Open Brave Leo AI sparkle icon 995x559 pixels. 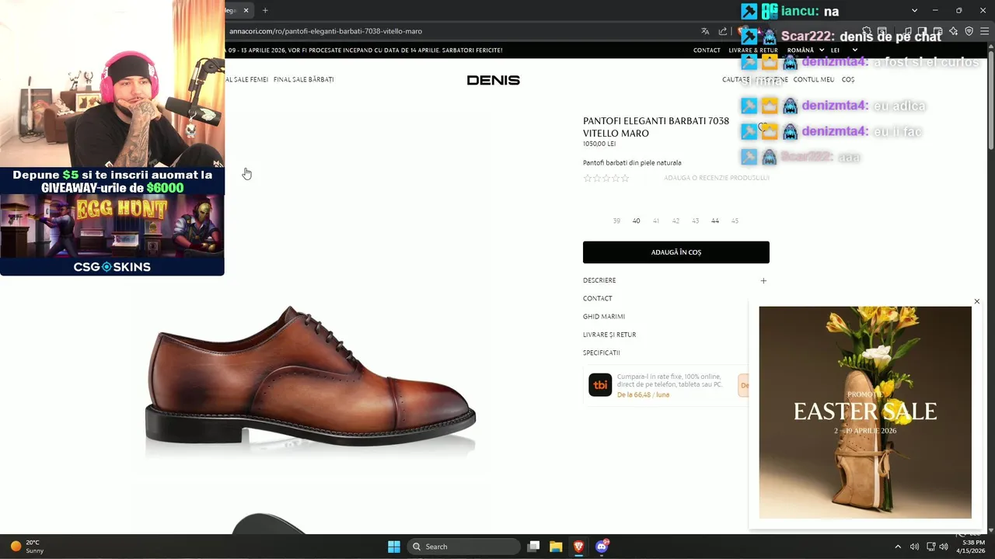[x=954, y=31]
